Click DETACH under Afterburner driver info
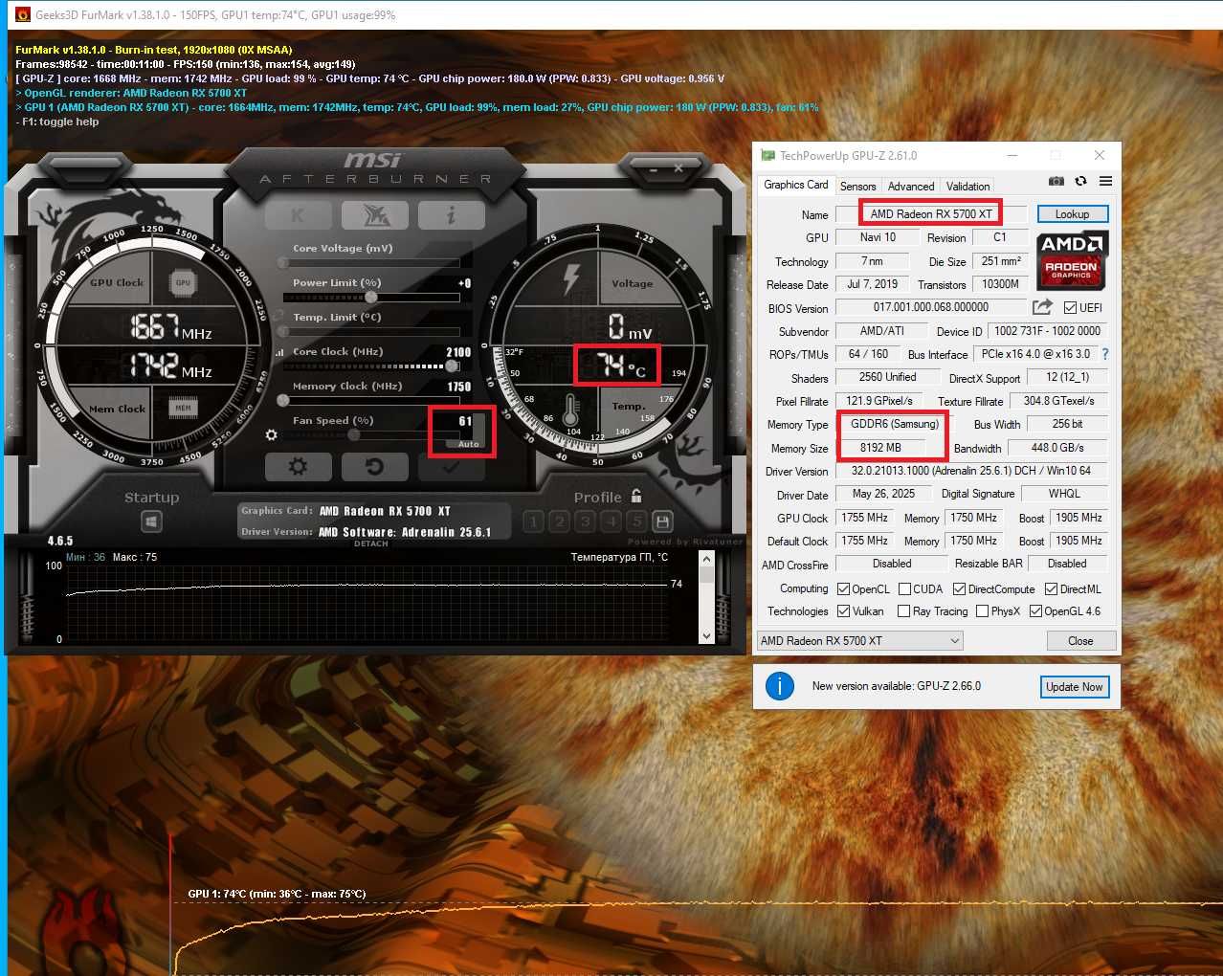This screenshot has width=1223, height=976. tap(371, 543)
